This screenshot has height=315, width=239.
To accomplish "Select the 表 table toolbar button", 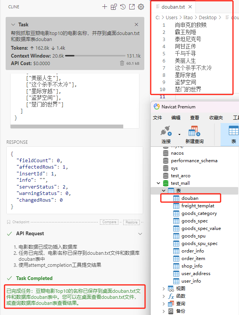I will click(x=233, y=134).
